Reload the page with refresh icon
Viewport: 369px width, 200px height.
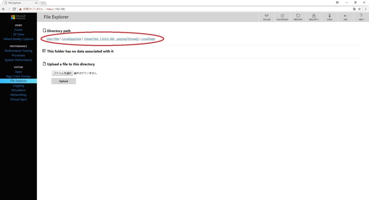14,9
